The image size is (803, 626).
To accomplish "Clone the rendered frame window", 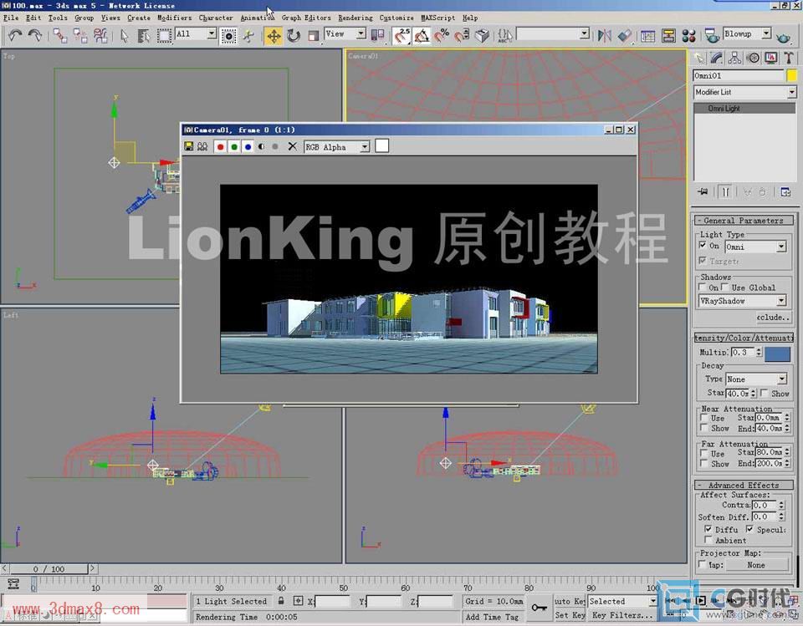I will coord(202,146).
